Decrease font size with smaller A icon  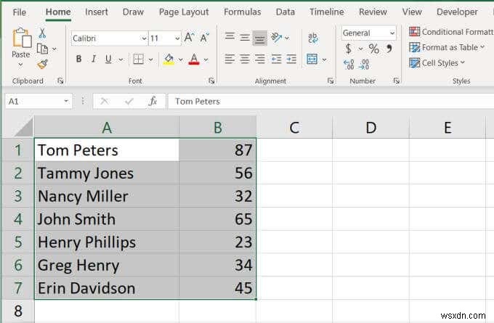click(x=204, y=38)
